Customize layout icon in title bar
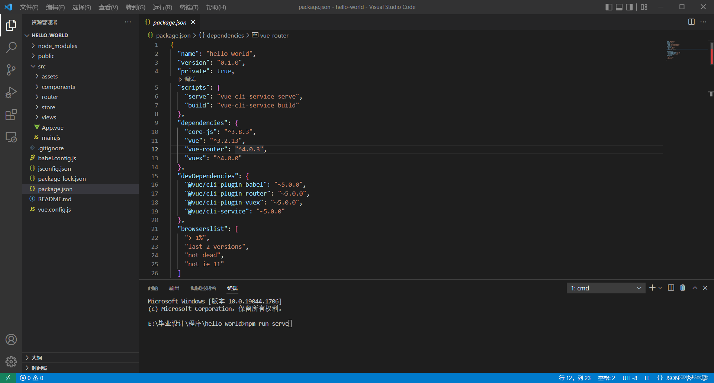 click(x=644, y=7)
